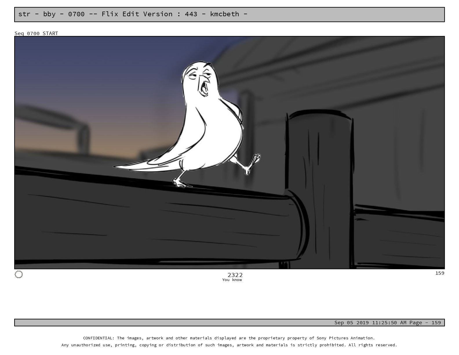
Task: Click the 'CONFIDENTIAL' notice line
Action: [229, 338]
